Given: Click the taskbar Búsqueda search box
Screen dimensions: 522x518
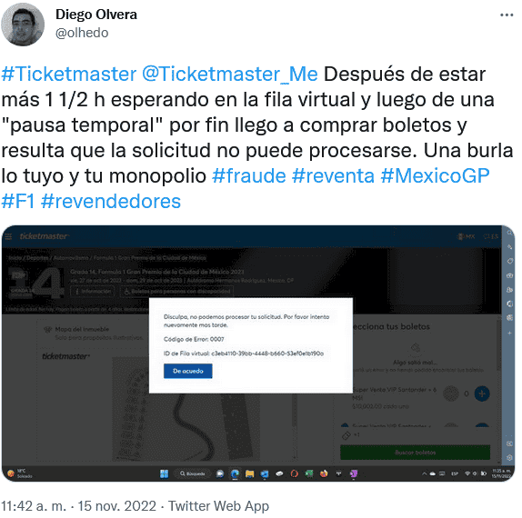Looking at the screenshot, I should coord(193,473).
